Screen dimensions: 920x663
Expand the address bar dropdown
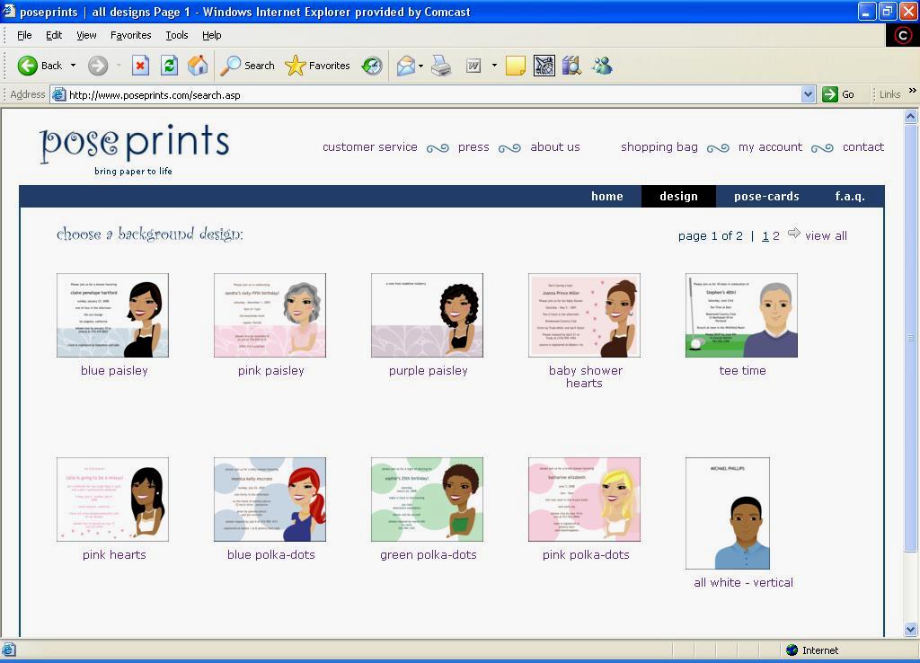(808, 94)
